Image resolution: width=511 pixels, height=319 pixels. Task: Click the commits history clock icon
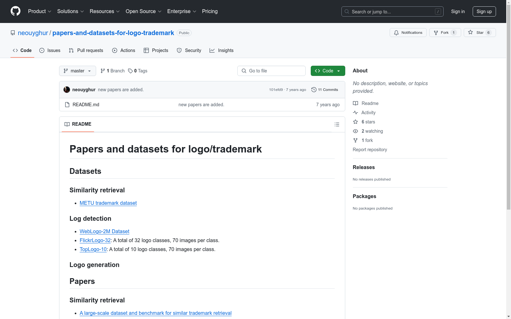pyautogui.click(x=314, y=90)
